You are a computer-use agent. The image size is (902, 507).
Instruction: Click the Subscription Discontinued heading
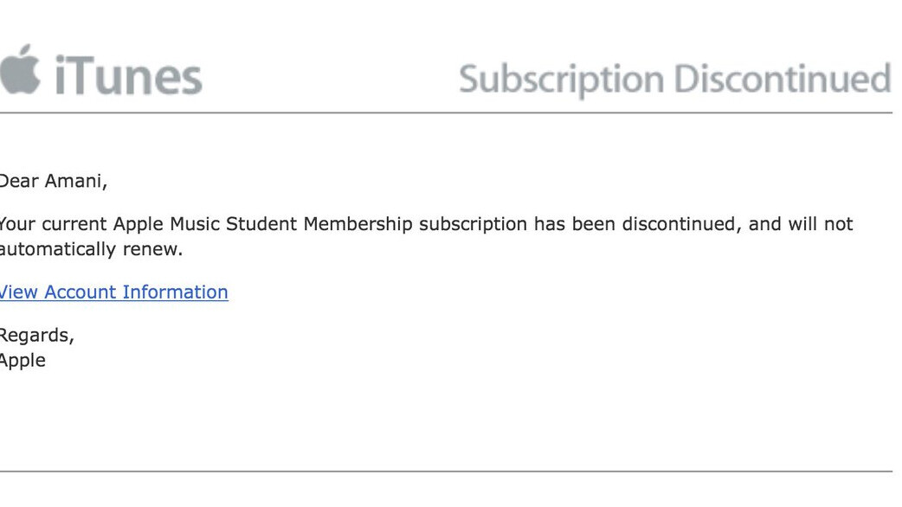tap(674, 80)
